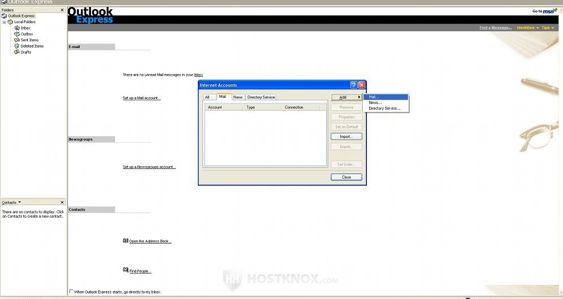Select Inbox in the folder tree

(25, 28)
